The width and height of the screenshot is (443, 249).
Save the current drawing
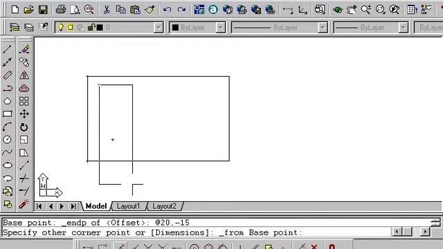[x=43, y=10]
